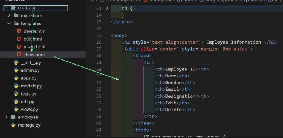
Task: Click the Python icon of admin.py
Action: [x=16, y=70]
